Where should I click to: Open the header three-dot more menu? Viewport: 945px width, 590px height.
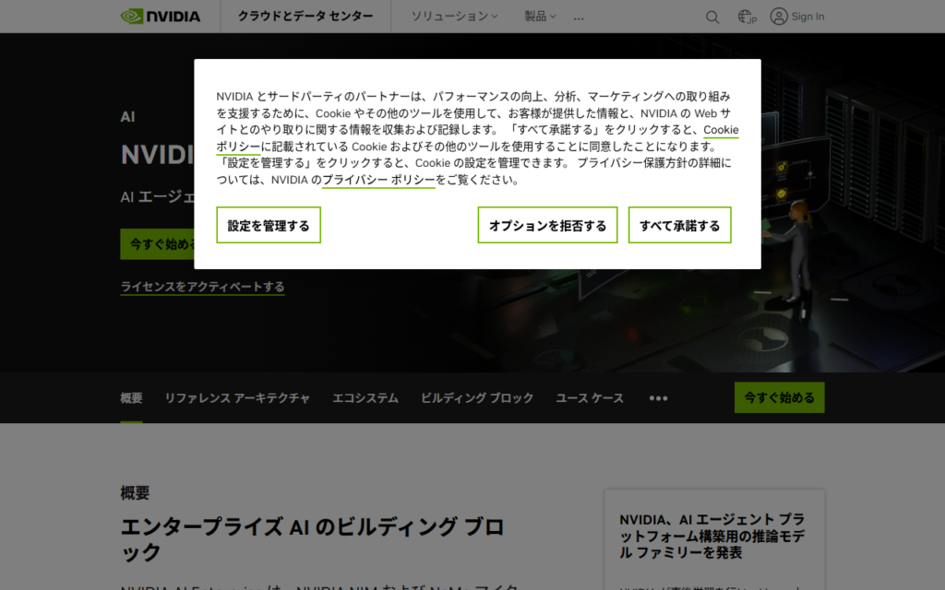tap(579, 18)
